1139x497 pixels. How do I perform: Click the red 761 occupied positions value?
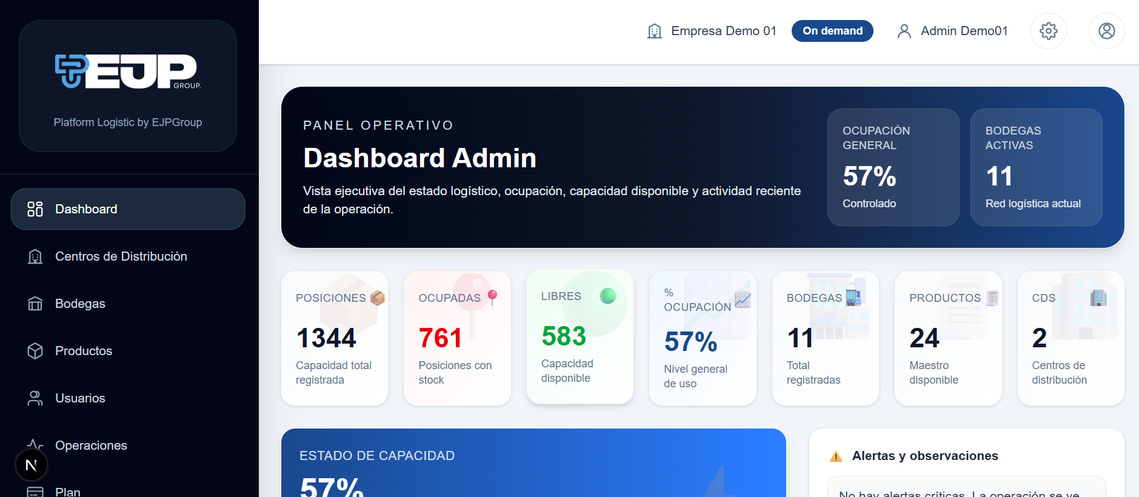440,338
